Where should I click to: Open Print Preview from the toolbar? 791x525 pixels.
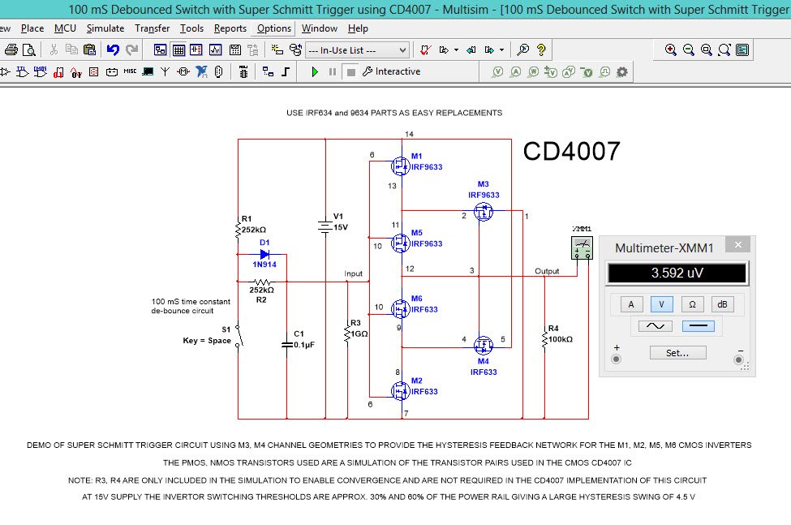point(29,50)
